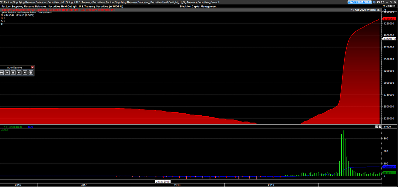Click the x1000 scale label
This screenshot has height=187, width=398.
point(387,127)
